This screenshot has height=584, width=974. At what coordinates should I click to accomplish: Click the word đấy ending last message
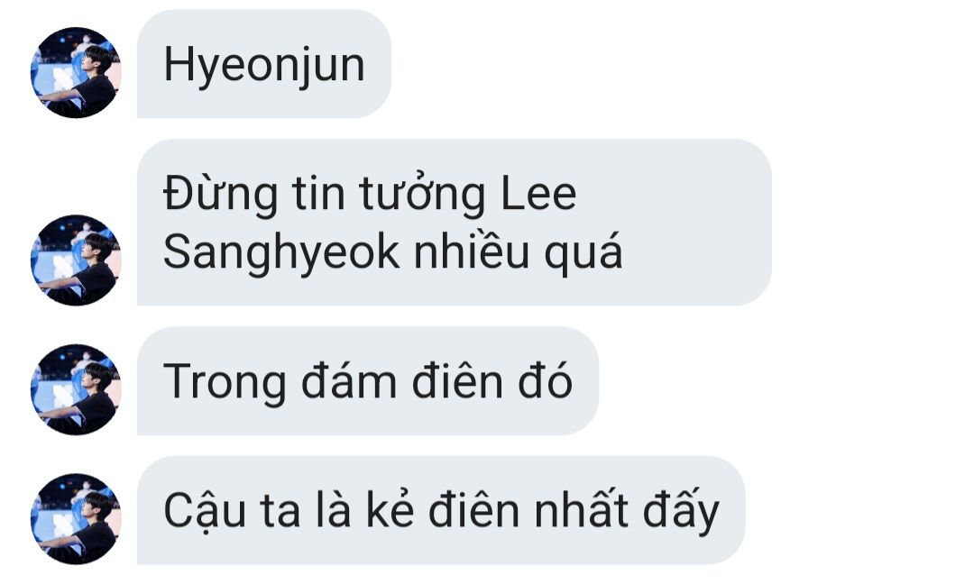pos(681,511)
